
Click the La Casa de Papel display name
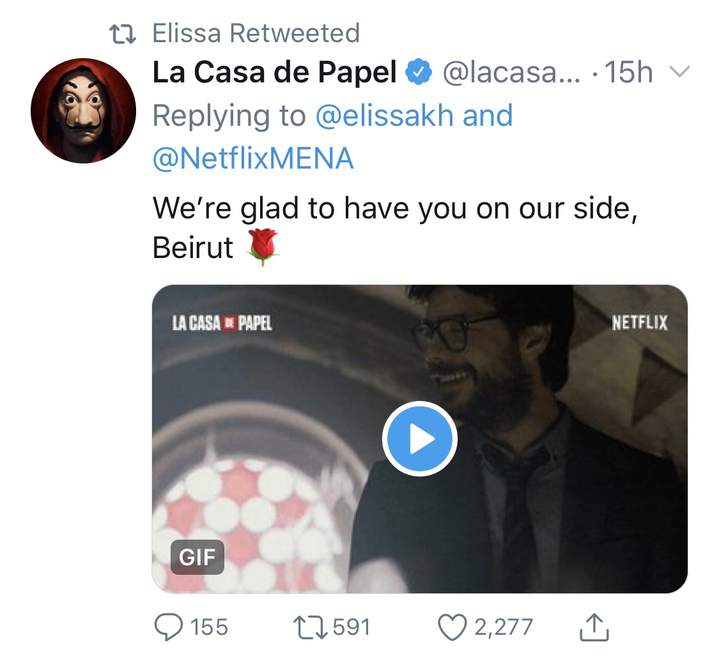[275, 73]
